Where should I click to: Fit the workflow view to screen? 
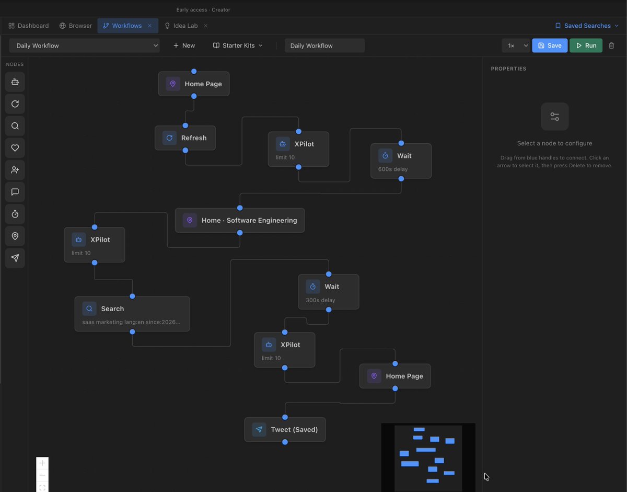tap(42, 487)
